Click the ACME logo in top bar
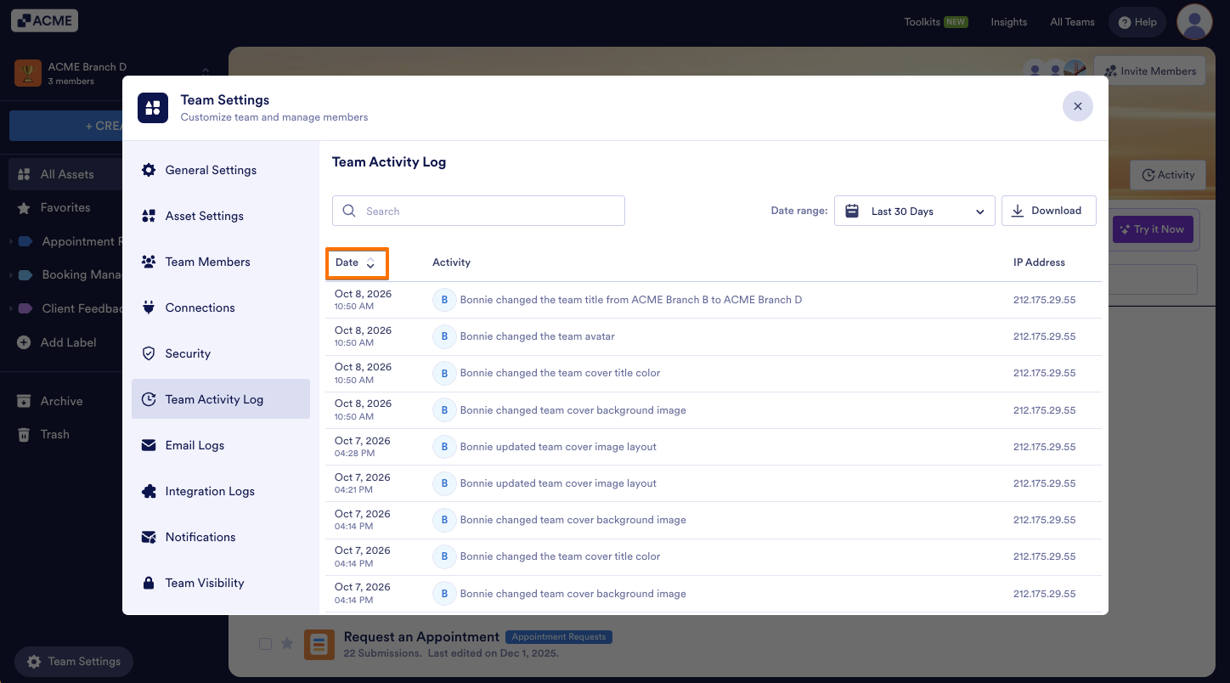Screen dimensions: 1230x683 pyautogui.click(x=44, y=20)
